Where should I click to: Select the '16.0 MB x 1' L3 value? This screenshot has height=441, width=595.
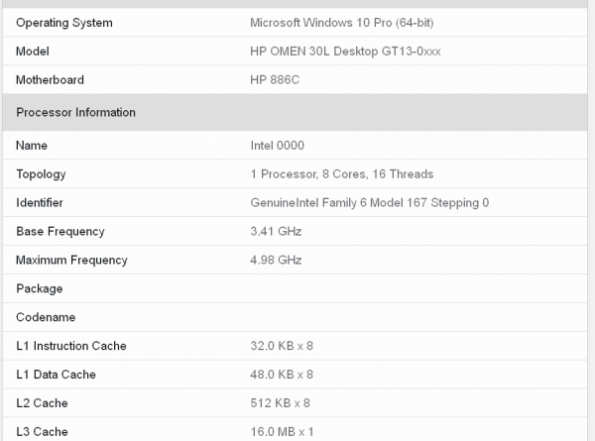(282, 432)
